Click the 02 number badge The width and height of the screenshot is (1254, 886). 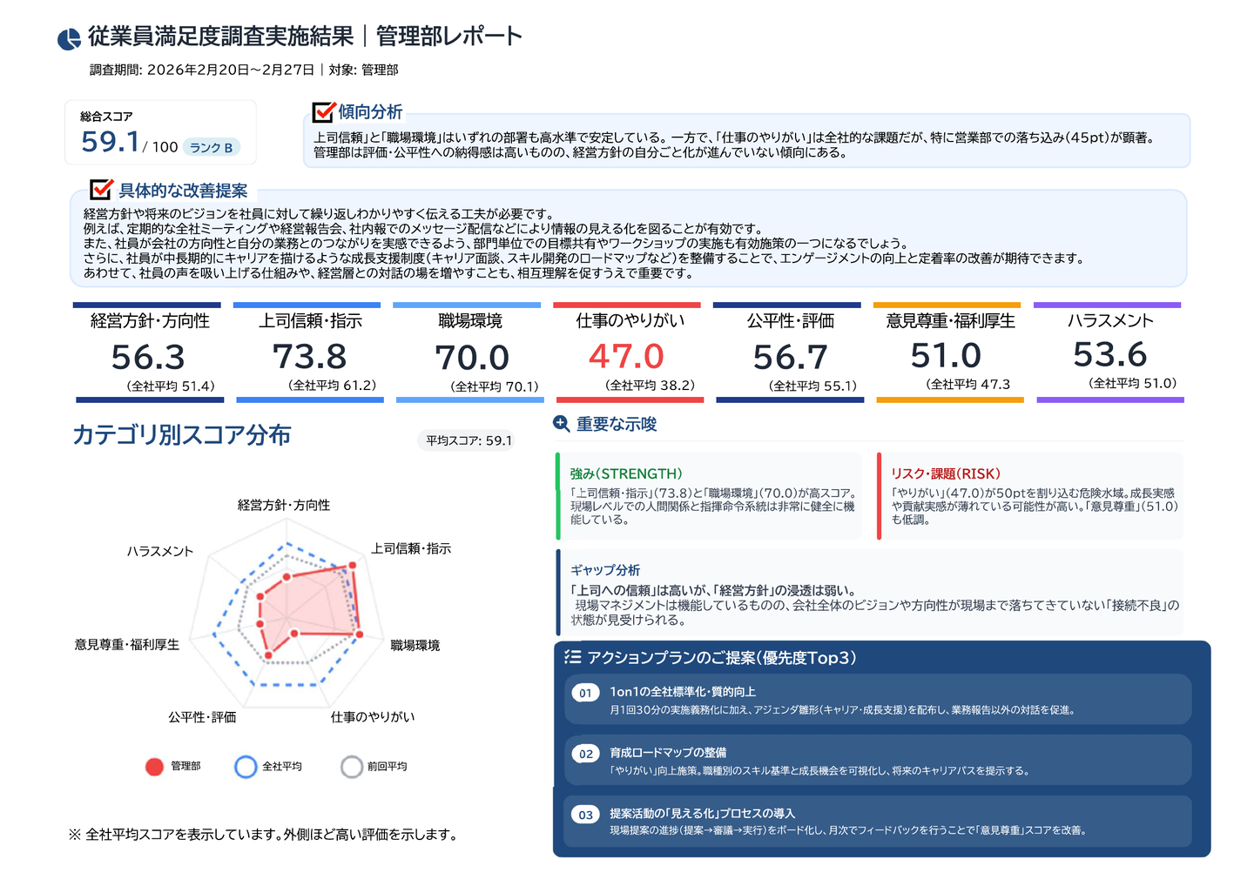[x=585, y=754]
